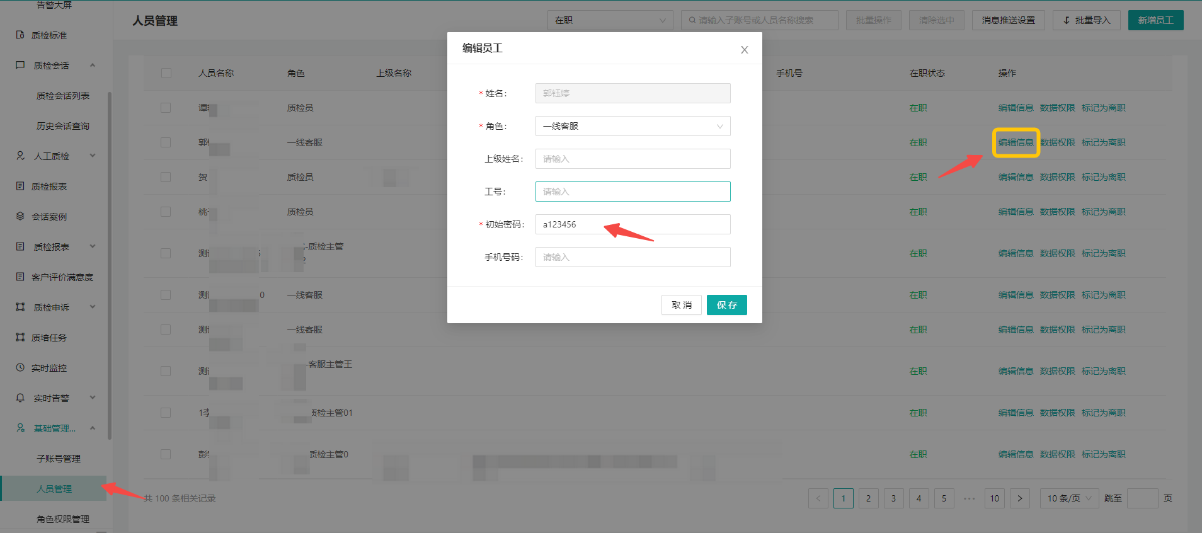
Task: Click 数据权限 in the first row
Action: pyautogui.click(x=1057, y=108)
